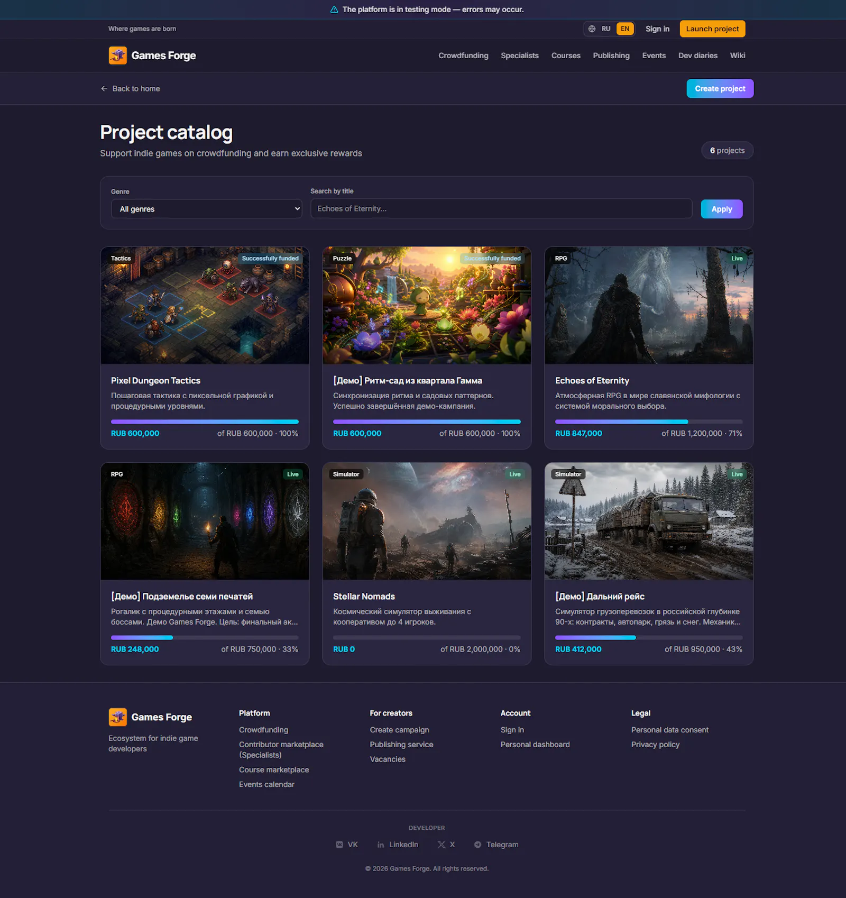Click the Search by title field
This screenshot has height=898, width=846.
click(501, 208)
